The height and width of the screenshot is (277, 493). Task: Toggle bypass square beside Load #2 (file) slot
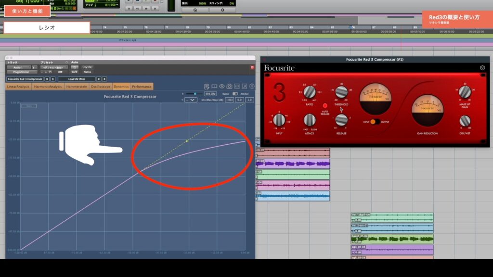point(99,79)
